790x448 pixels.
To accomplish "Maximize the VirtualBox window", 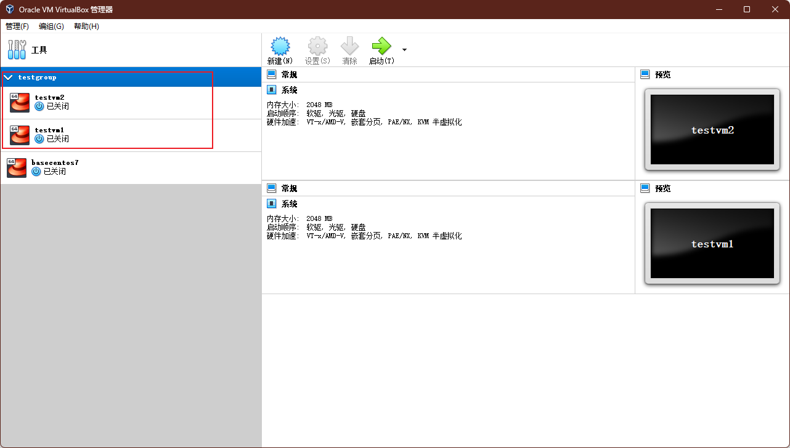I will [747, 9].
